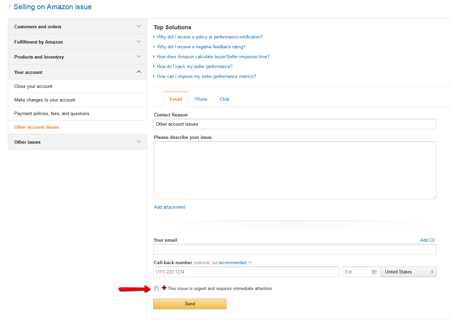The image size is (451, 320).
Task: Open the recommended dropdown arrow
Action: (x=249, y=263)
